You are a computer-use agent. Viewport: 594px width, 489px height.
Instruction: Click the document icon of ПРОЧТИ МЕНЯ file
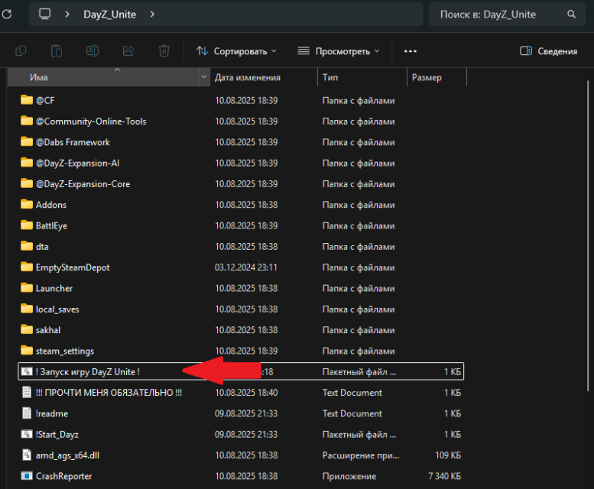[x=27, y=393]
